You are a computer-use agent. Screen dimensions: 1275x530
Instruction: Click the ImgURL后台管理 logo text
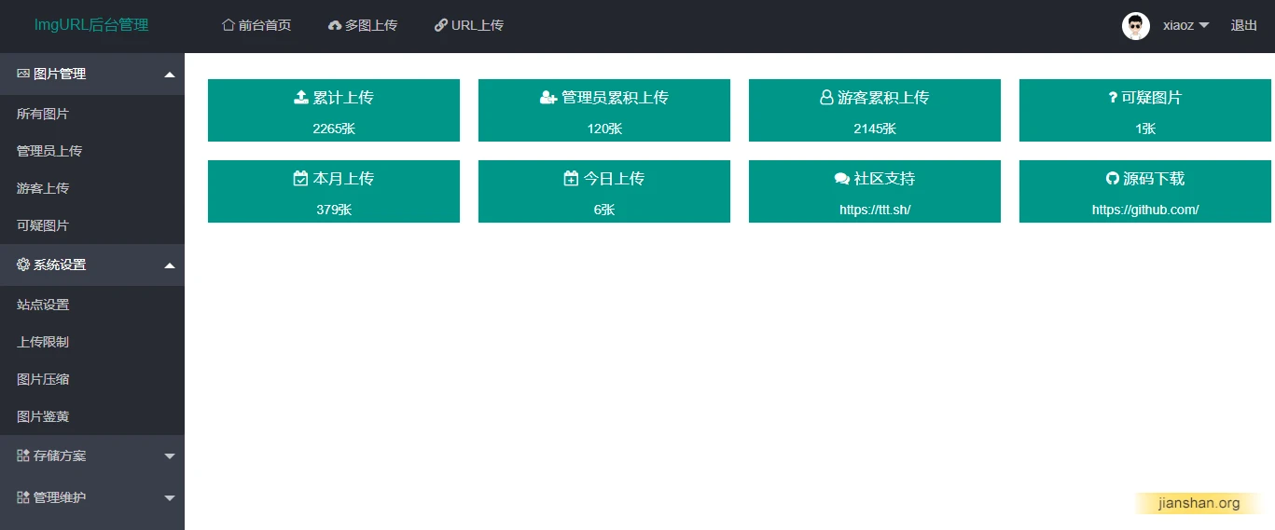click(91, 25)
